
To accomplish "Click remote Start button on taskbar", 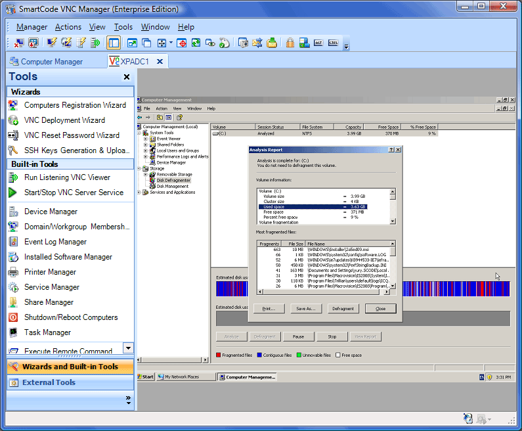I will click(x=146, y=377).
